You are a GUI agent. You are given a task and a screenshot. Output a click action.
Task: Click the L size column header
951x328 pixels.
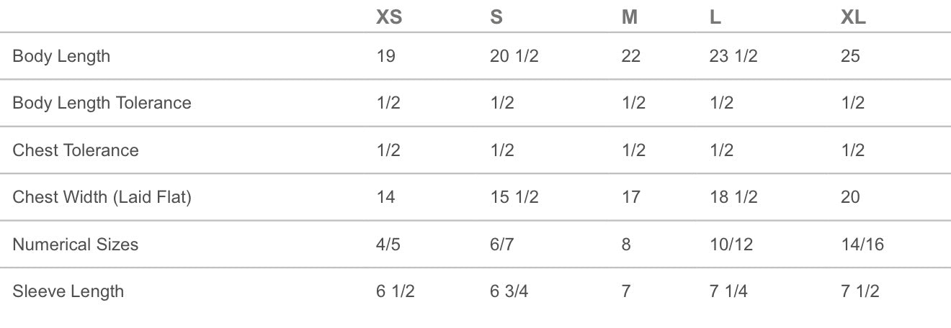point(715,17)
